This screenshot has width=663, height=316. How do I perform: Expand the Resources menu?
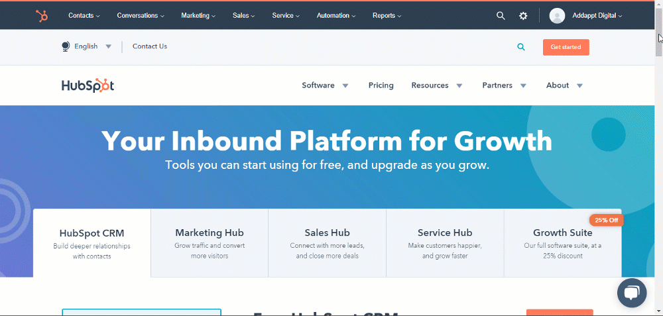tap(437, 85)
